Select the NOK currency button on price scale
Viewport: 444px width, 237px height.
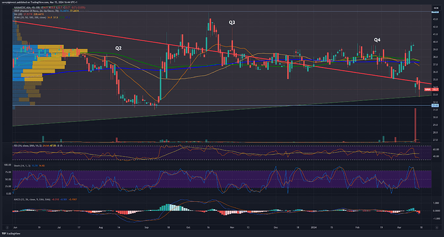click(436, 8)
